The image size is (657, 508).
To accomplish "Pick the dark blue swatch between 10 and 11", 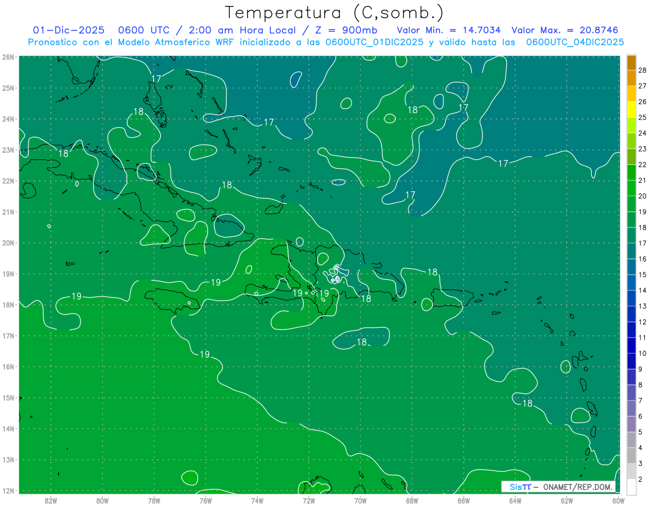I will pyautogui.click(x=631, y=345).
